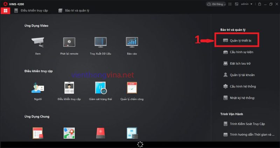Expand the admin account dropdown

pyautogui.click(x=247, y=4)
